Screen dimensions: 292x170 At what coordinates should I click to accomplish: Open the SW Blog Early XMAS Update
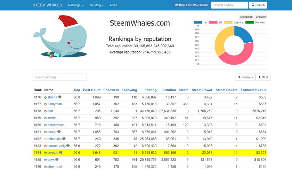click(191, 5)
